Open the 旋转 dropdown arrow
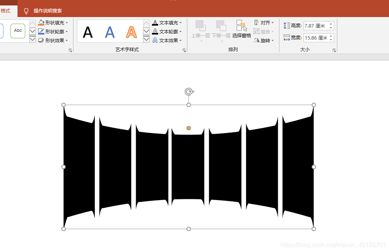Image resolution: width=389 pixels, height=252 pixels. [x=273, y=41]
